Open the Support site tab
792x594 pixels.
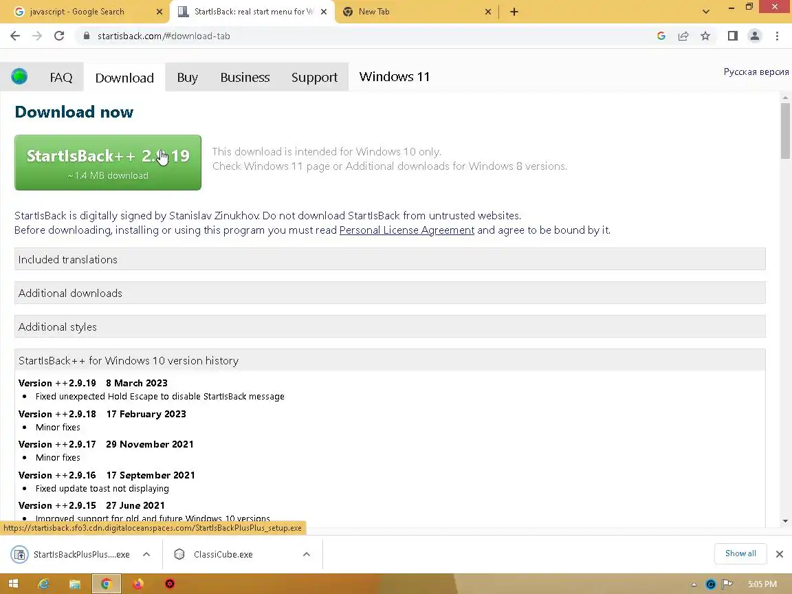[x=314, y=77]
